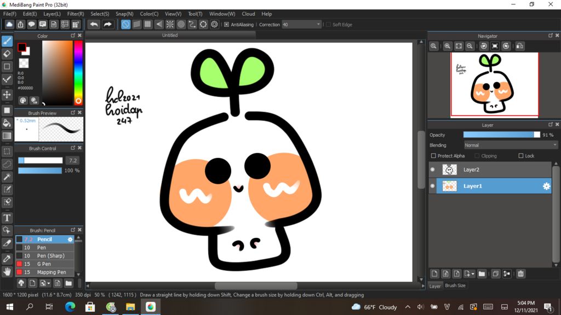561x315 pixels.
Task: Select the Eyedropper tool
Action: [x=7, y=259]
